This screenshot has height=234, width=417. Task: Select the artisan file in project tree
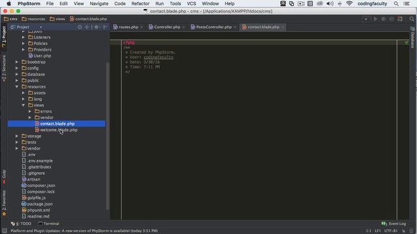[x=31, y=179]
